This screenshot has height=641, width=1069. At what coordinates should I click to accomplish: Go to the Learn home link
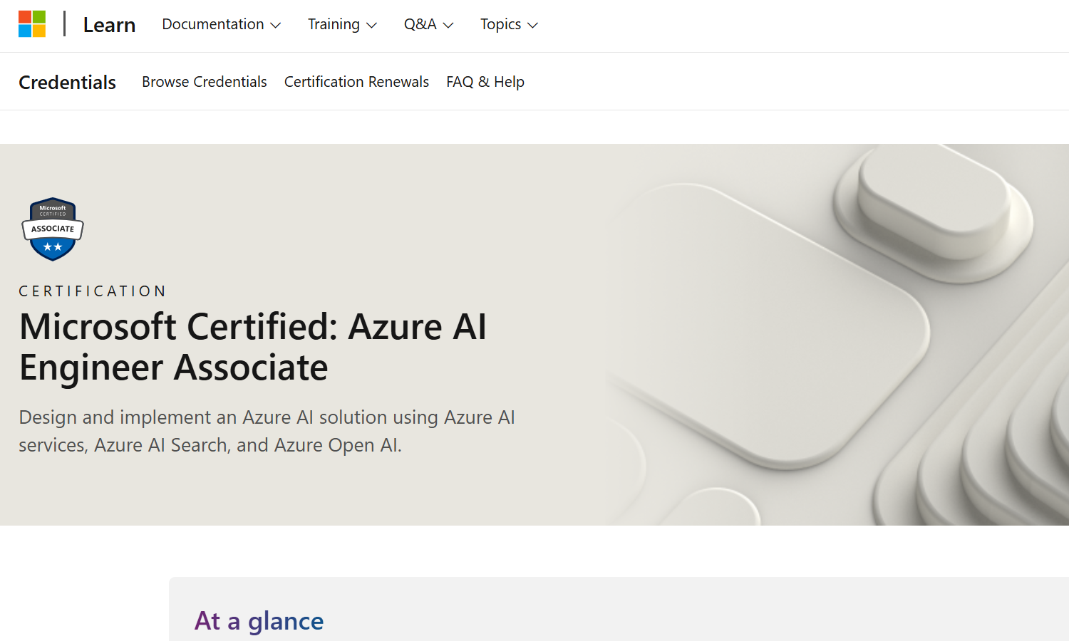(109, 25)
